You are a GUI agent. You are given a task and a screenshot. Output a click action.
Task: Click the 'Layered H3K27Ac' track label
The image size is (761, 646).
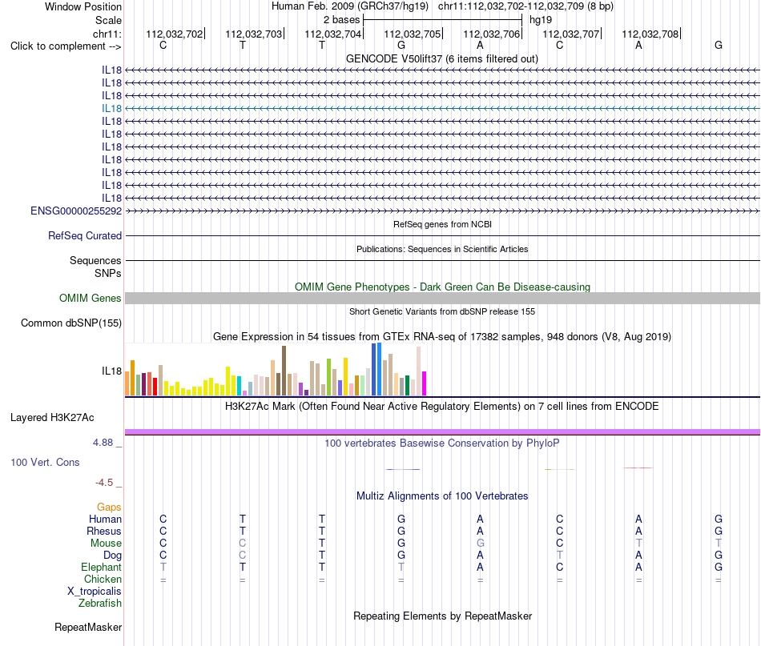coord(52,418)
